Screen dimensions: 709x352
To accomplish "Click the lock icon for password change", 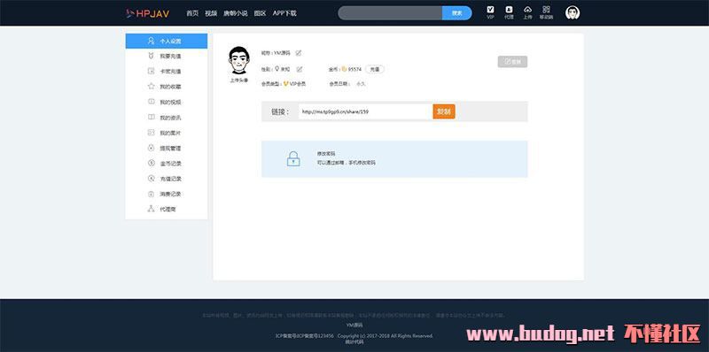I will (x=293, y=159).
